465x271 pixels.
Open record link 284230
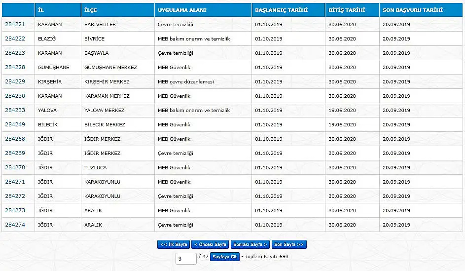[15, 96]
